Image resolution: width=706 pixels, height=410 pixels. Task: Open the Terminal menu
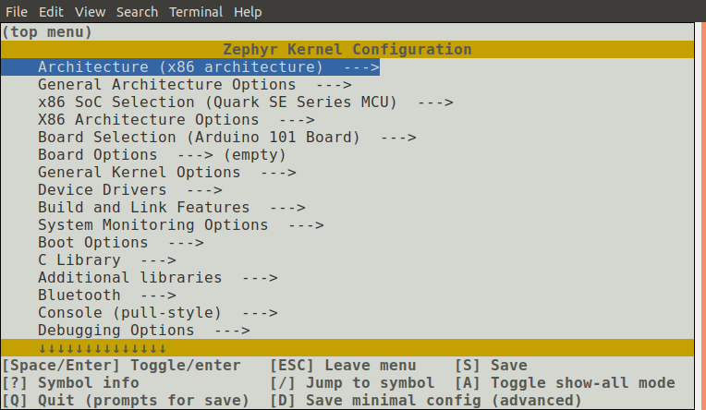(x=196, y=12)
